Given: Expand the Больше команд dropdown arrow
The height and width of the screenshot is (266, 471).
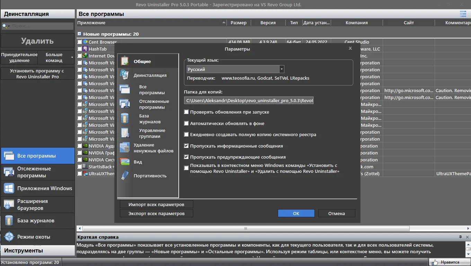Looking at the screenshot, I should pos(72,57).
